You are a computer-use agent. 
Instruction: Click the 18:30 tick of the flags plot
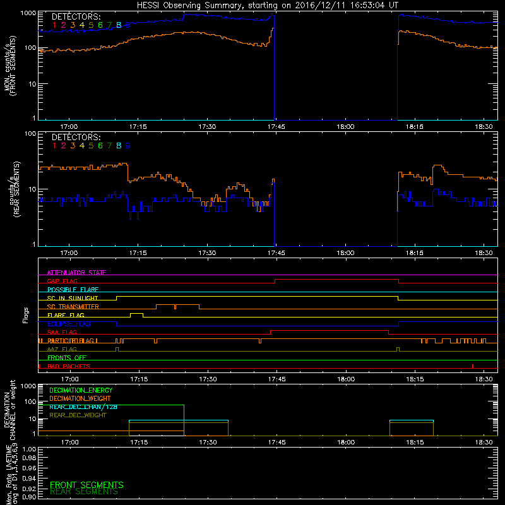[x=484, y=379]
